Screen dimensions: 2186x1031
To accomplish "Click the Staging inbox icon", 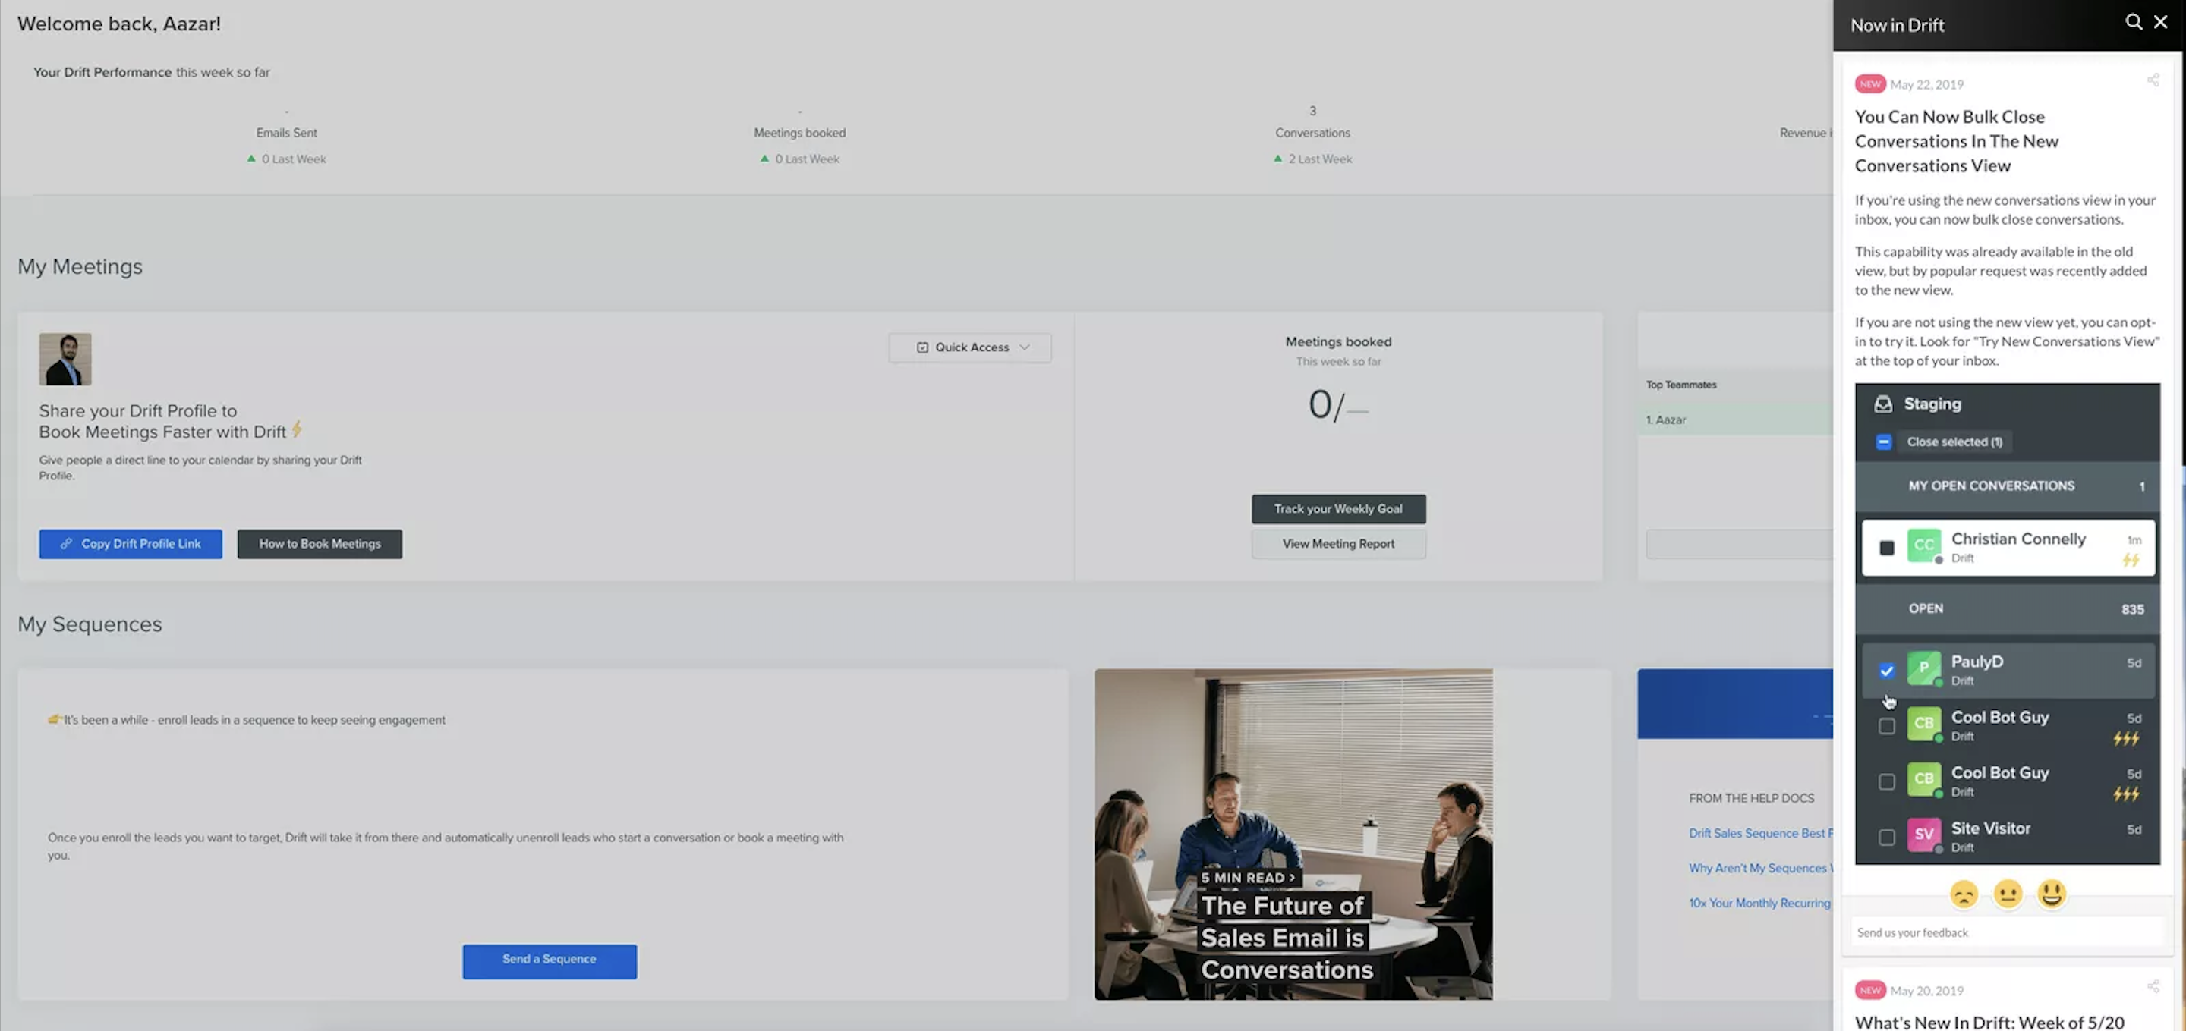I will 1883,404.
